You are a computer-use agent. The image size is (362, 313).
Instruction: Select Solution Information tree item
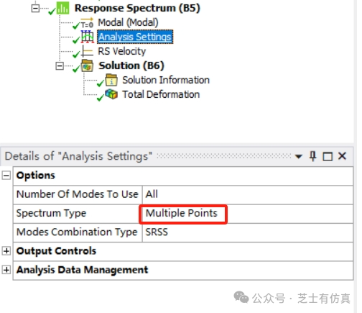pyautogui.click(x=166, y=80)
